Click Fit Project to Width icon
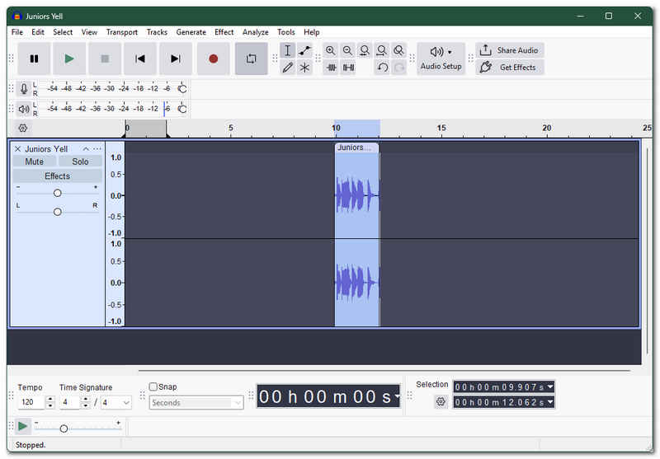The width and height of the screenshot is (660, 459). (381, 50)
